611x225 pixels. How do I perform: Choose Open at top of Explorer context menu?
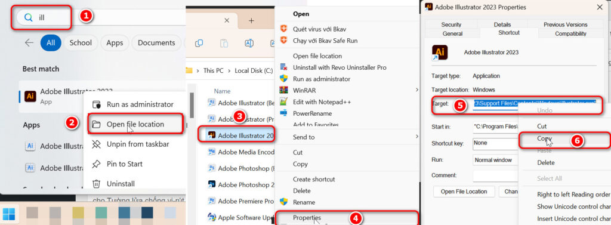click(x=301, y=14)
